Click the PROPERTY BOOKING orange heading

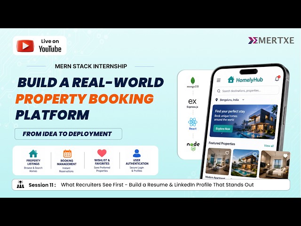coord(85,99)
